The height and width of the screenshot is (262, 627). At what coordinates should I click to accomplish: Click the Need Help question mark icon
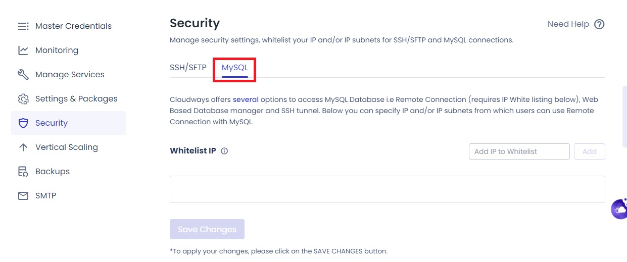(x=599, y=24)
